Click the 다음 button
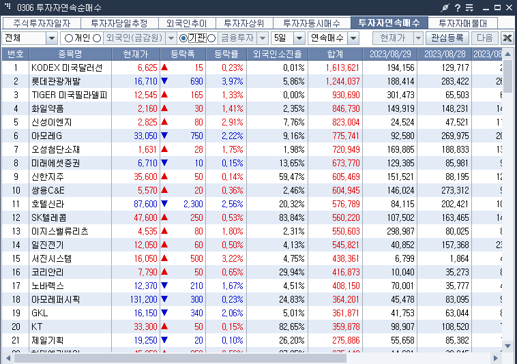Image resolution: width=517 pixels, height=364 pixels. (x=484, y=38)
